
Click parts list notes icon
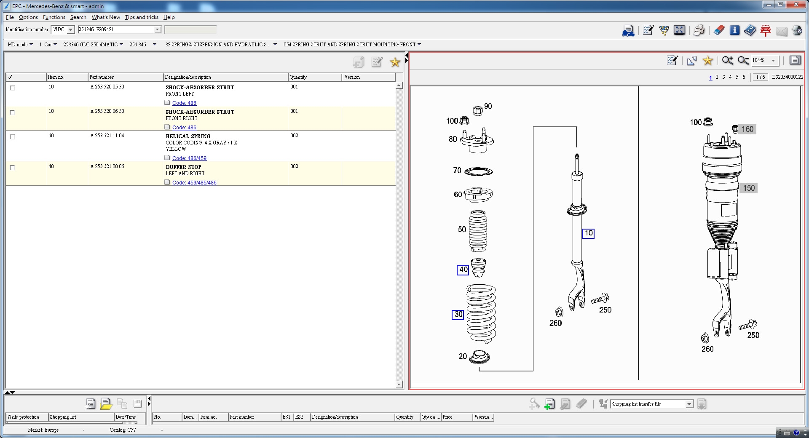click(x=377, y=62)
